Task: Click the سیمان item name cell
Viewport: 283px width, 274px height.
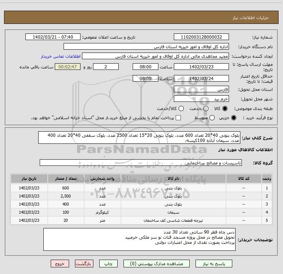Action: point(173,213)
